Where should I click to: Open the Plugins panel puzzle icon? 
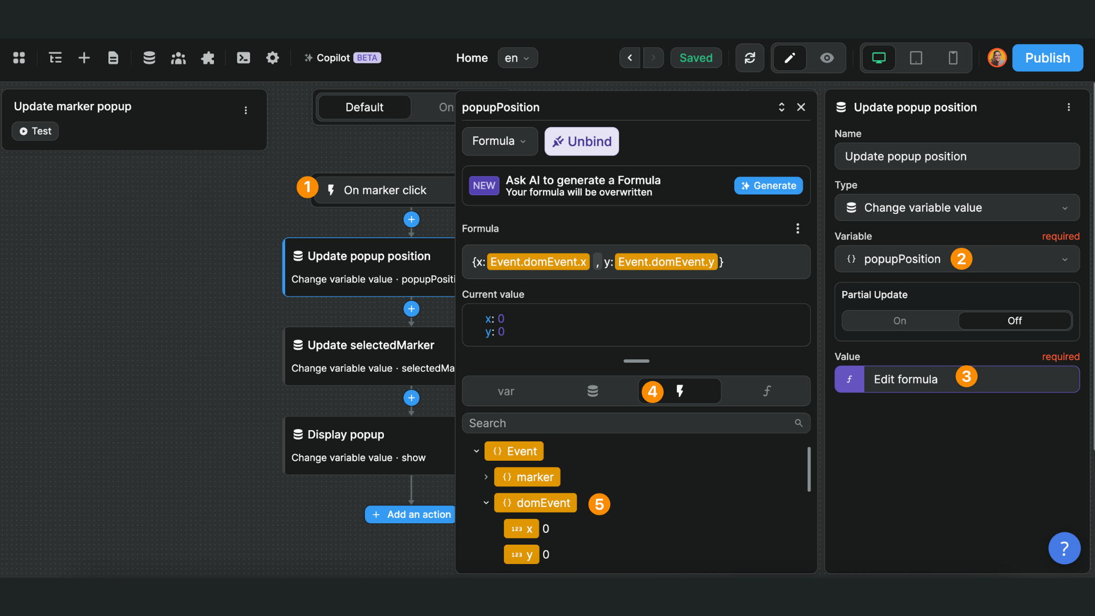tap(208, 58)
